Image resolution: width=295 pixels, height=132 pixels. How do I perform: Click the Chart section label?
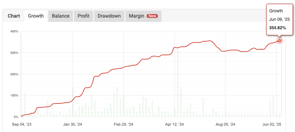pyautogui.click(x=14, y=16)
